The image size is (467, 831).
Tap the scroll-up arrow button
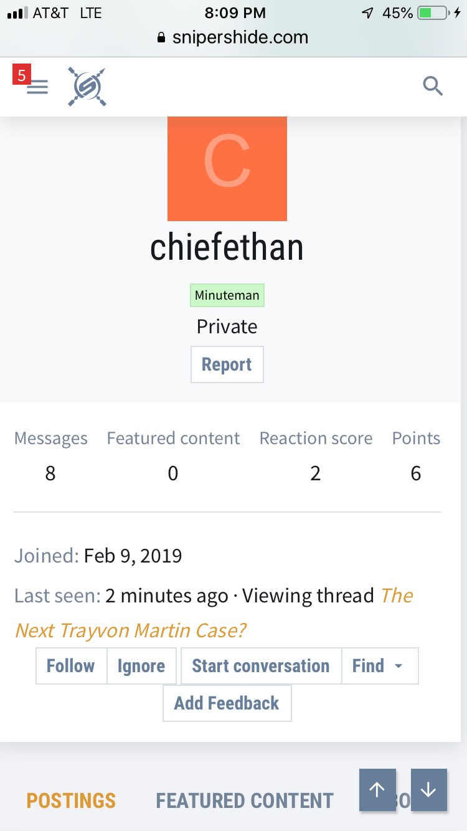point(377,790)
